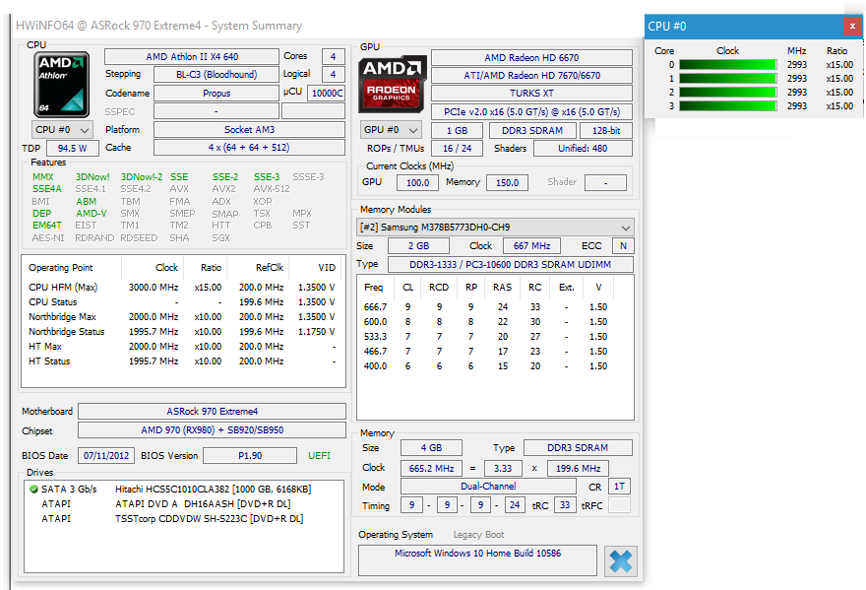Click the AMD Radeon Graphics logo

pos(392,84)
